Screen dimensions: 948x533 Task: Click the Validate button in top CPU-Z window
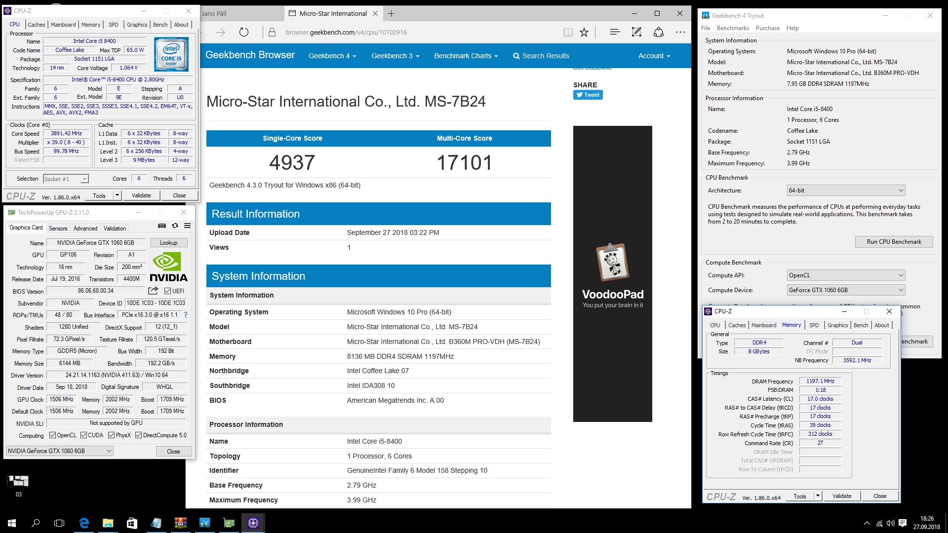141,195
